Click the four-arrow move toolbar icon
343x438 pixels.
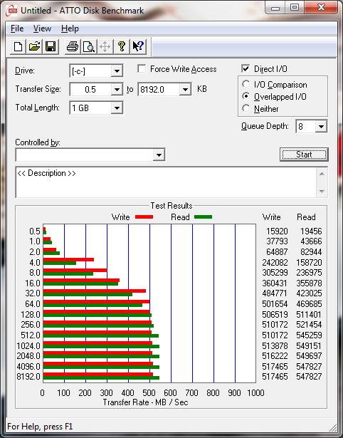coord(105,47)
